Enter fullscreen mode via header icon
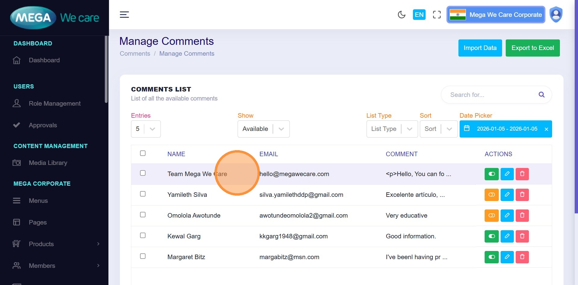 point(437,15)
